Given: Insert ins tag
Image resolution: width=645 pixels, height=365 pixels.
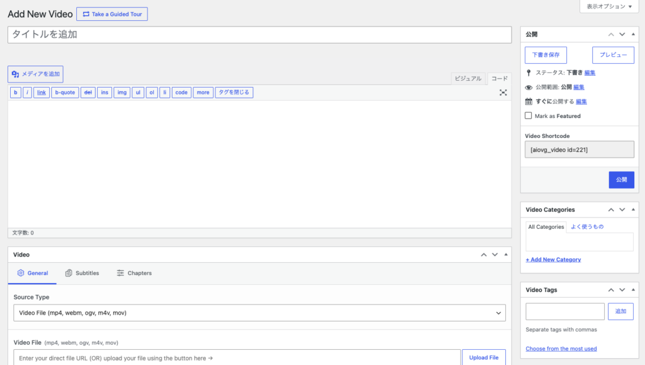Looking at the screenshot, I should [105, 93].
